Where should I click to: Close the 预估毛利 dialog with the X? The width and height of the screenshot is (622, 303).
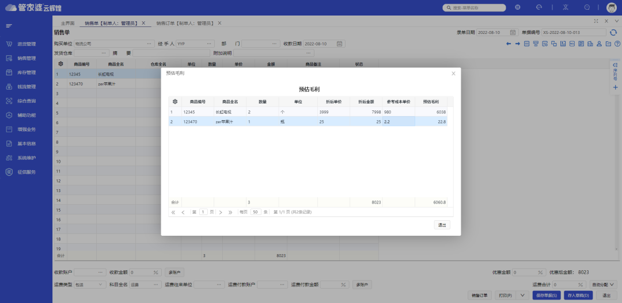pyautogui.click(x=453, y=74)
